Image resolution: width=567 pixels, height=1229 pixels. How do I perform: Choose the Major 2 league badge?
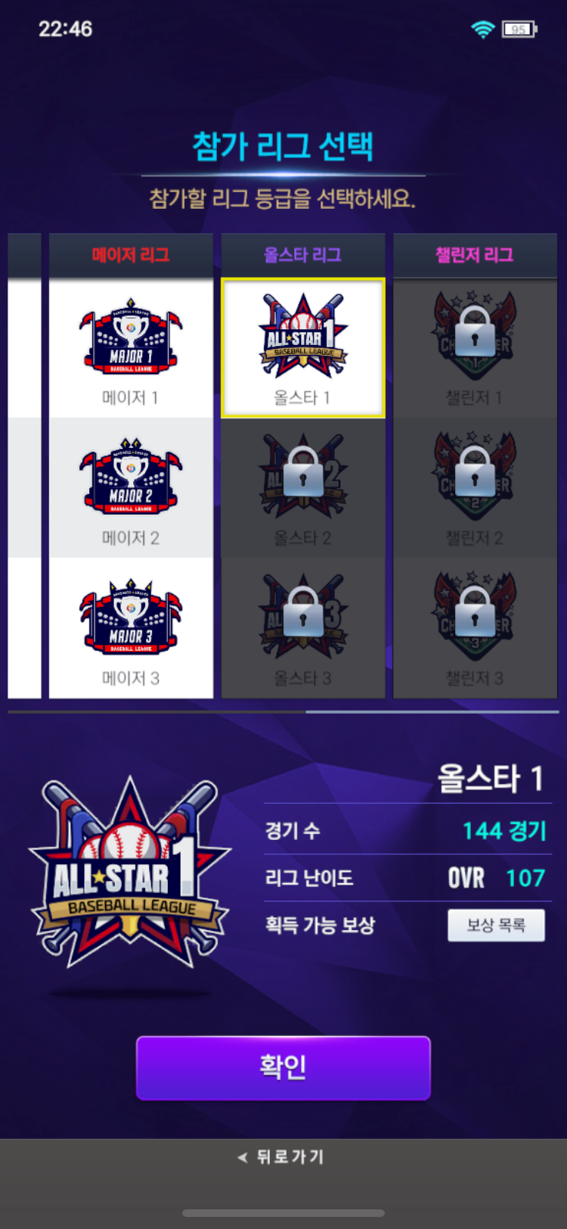point(131,476)
